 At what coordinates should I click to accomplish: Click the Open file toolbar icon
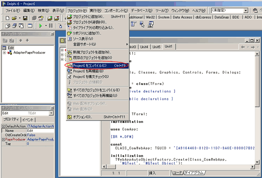pyautogui.click(x=14, y=18)
